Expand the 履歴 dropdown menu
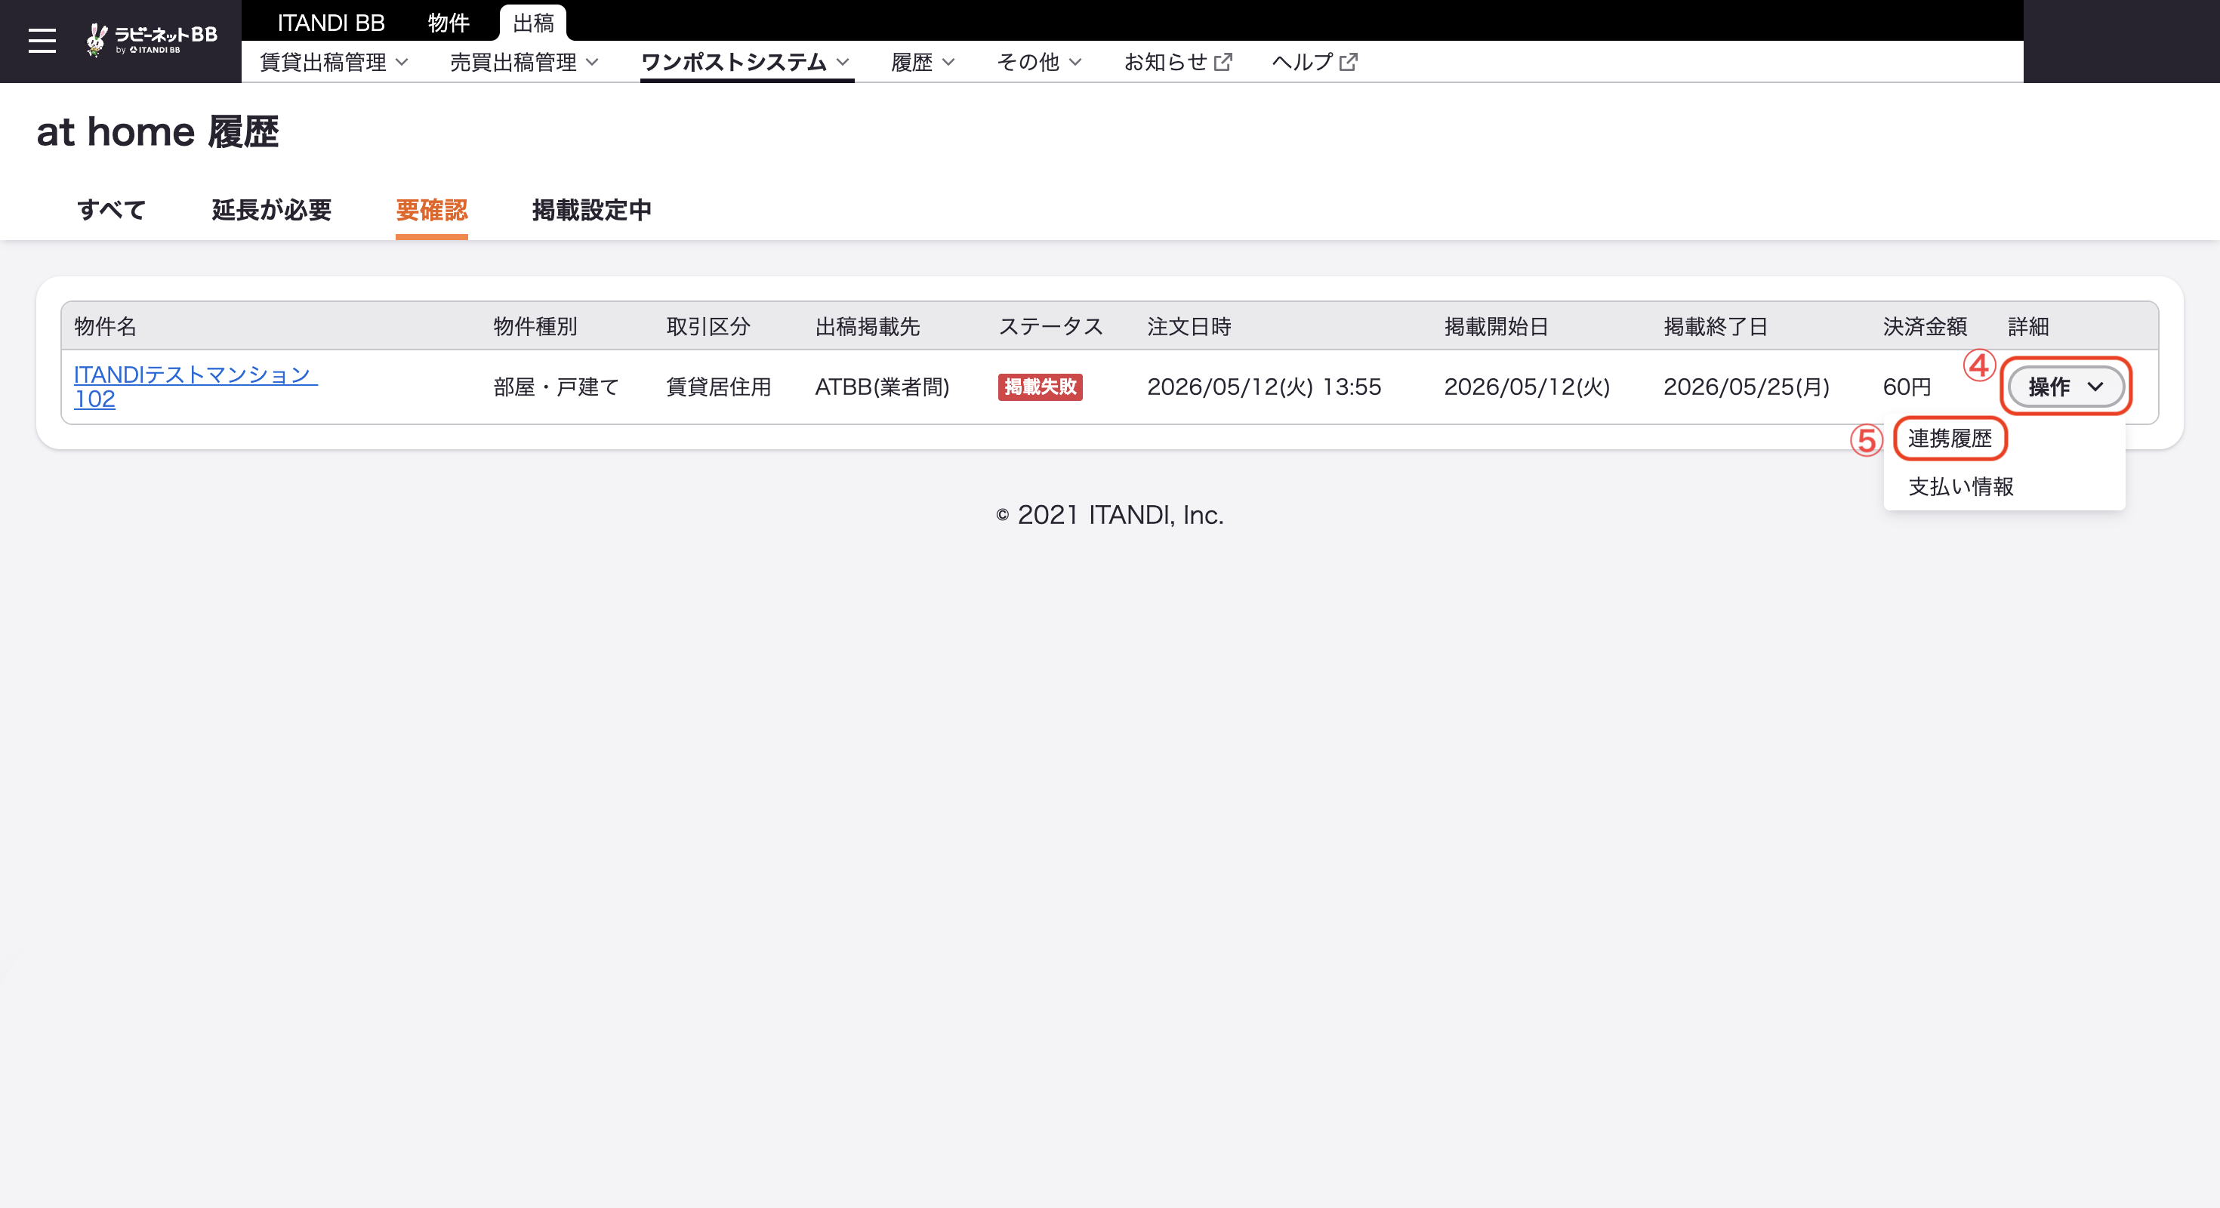Screen dimensions: 2220x1208 (923, 62)
